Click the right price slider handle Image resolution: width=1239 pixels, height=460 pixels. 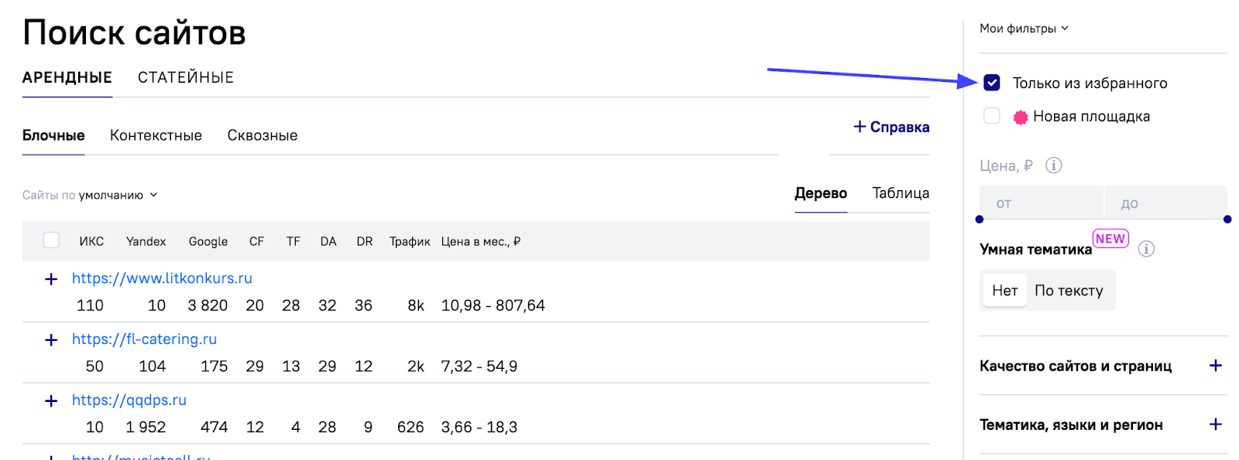pyautogui.click(x=1227, y=220)
